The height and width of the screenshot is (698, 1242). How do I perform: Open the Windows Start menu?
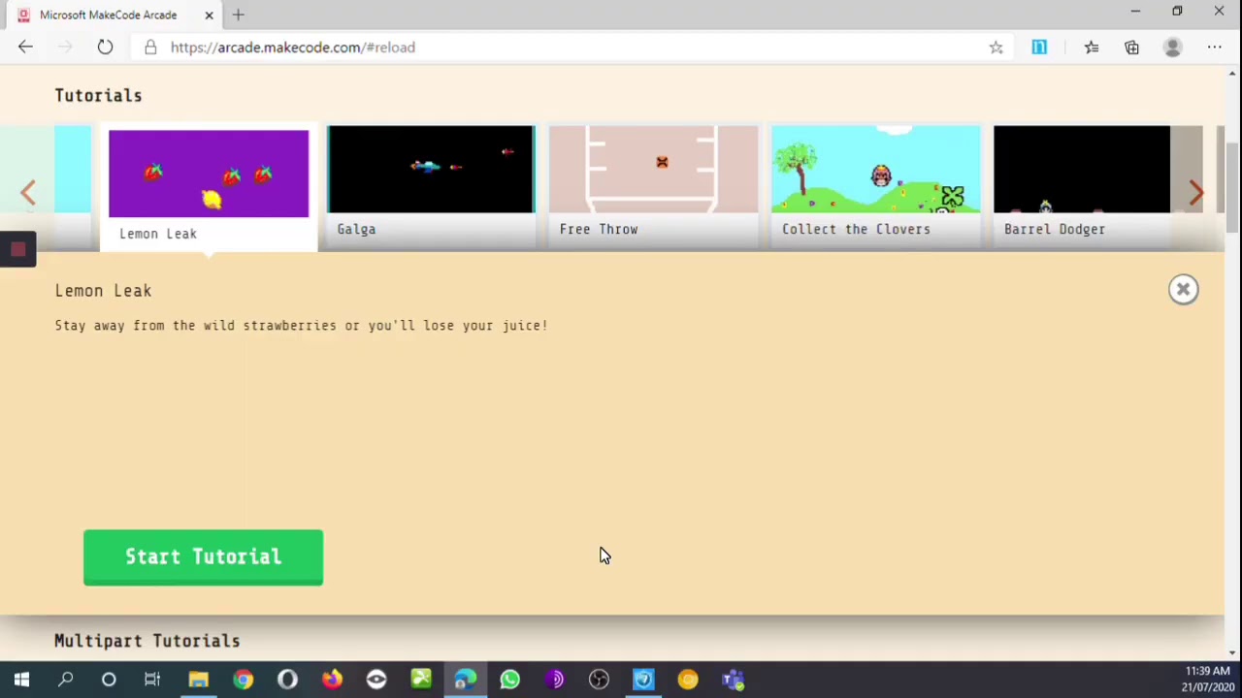[x=21, y=680]
